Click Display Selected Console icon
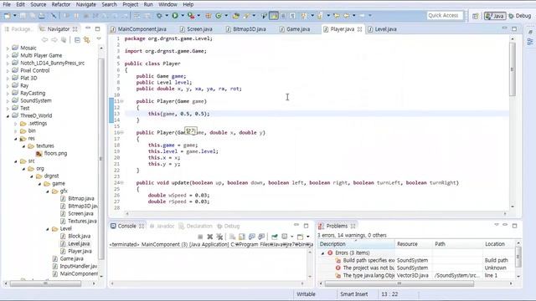 tap(285, 237)
